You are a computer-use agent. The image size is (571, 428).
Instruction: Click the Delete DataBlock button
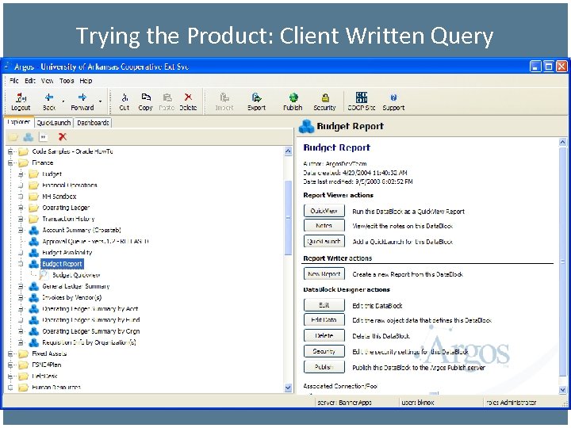click(x=324, y=335)
